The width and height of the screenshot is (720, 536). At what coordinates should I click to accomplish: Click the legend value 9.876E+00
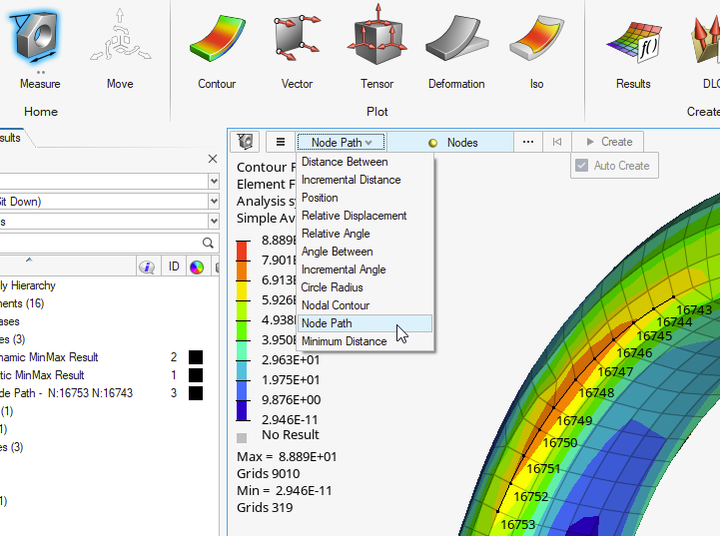(x=292, y=399)
